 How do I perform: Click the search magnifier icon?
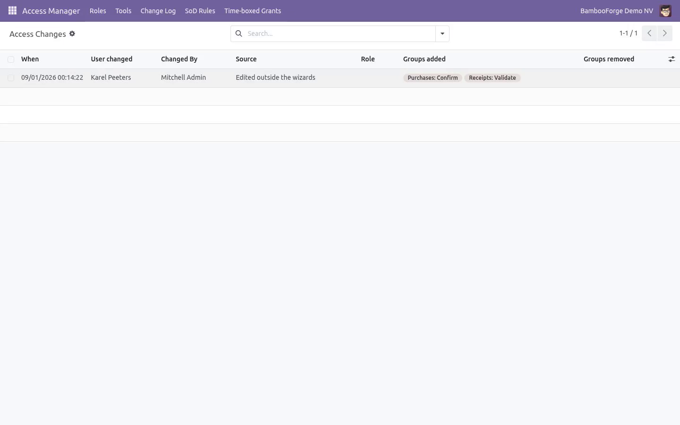tap(239, 34)
